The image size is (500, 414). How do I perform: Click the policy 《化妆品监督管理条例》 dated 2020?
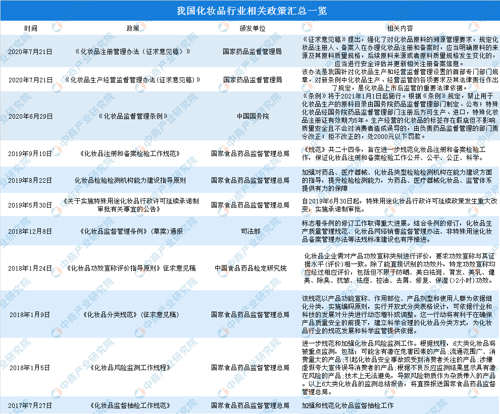133,116
